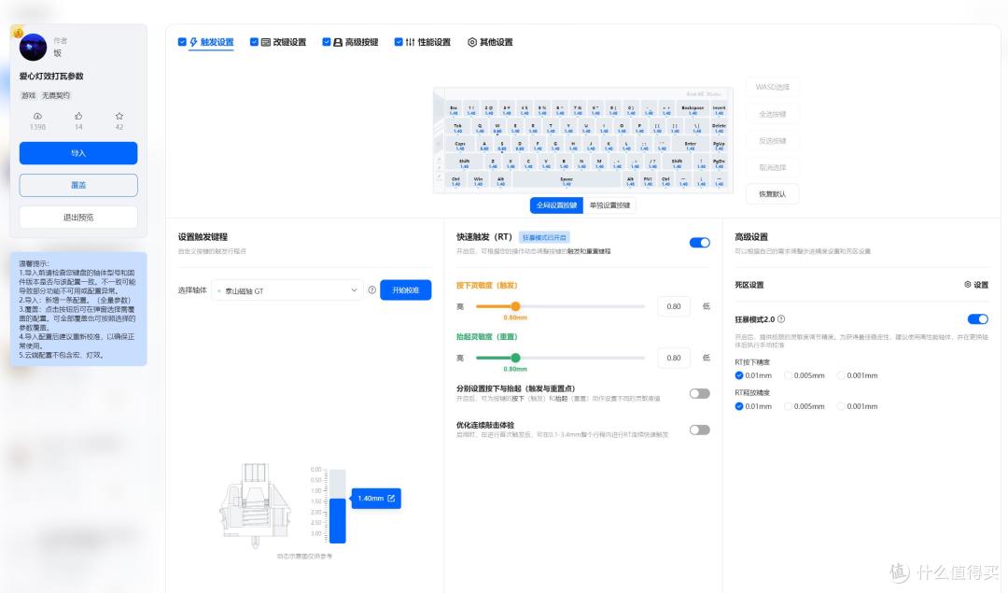Image resolution: width=1008 pixels, height=593 pixels.
Task: Click the Esc key on keyboard preview
Action: click(x=454, y=110)
